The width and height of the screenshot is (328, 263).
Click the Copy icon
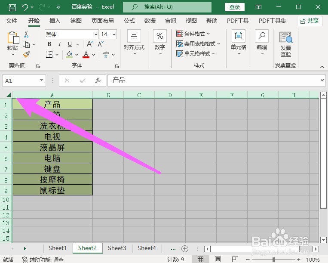(26, 44)
